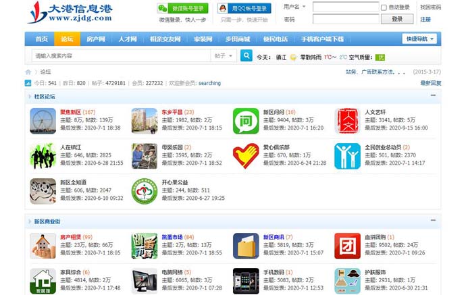Open the 电脑网络 monitor icon

pos(145,281)
